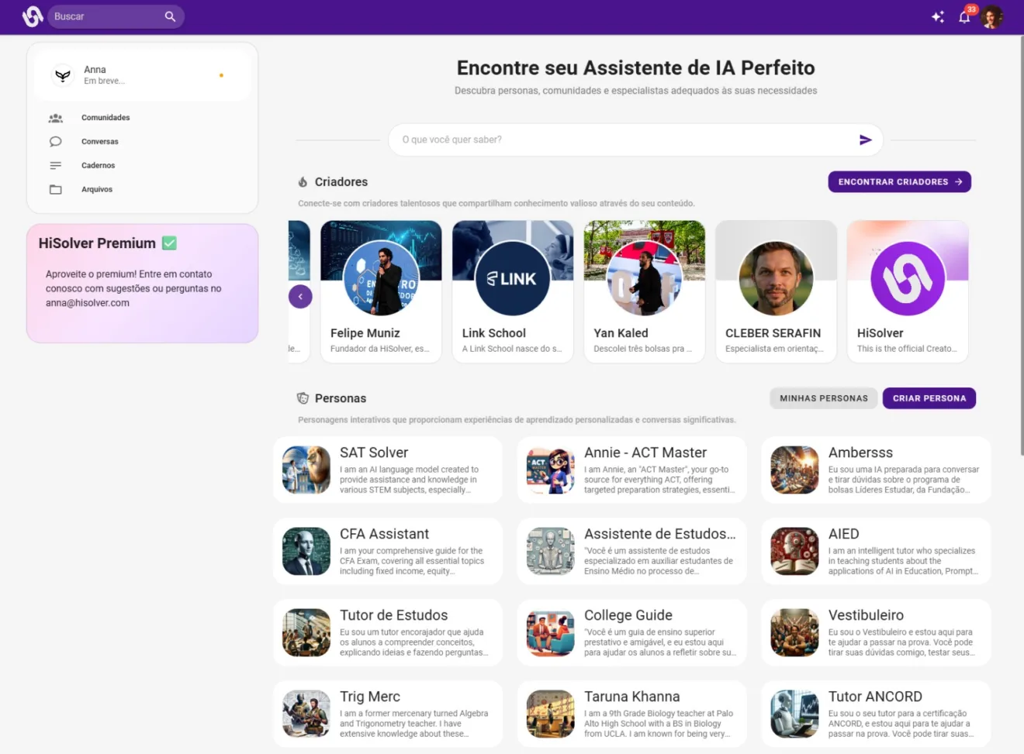Click the Trig Merc persona title
The image size is (1024, 754).
coord(370,697)
